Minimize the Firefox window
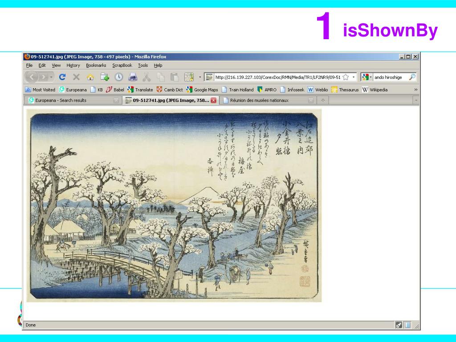Screen dimensions: 456x342 tap(402, 57)
